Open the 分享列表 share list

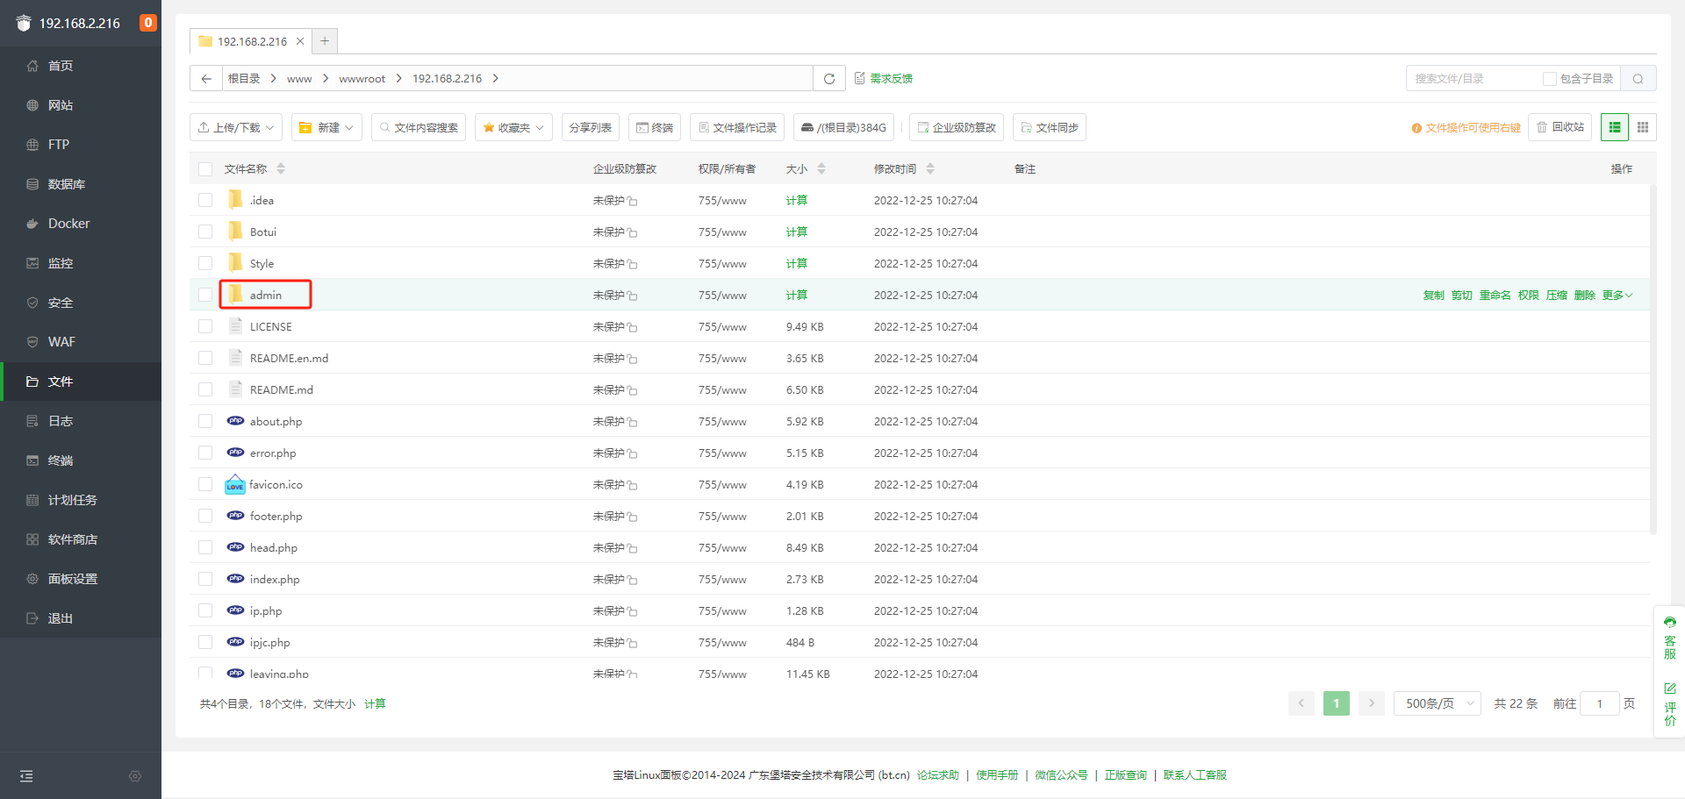point(591,127)
